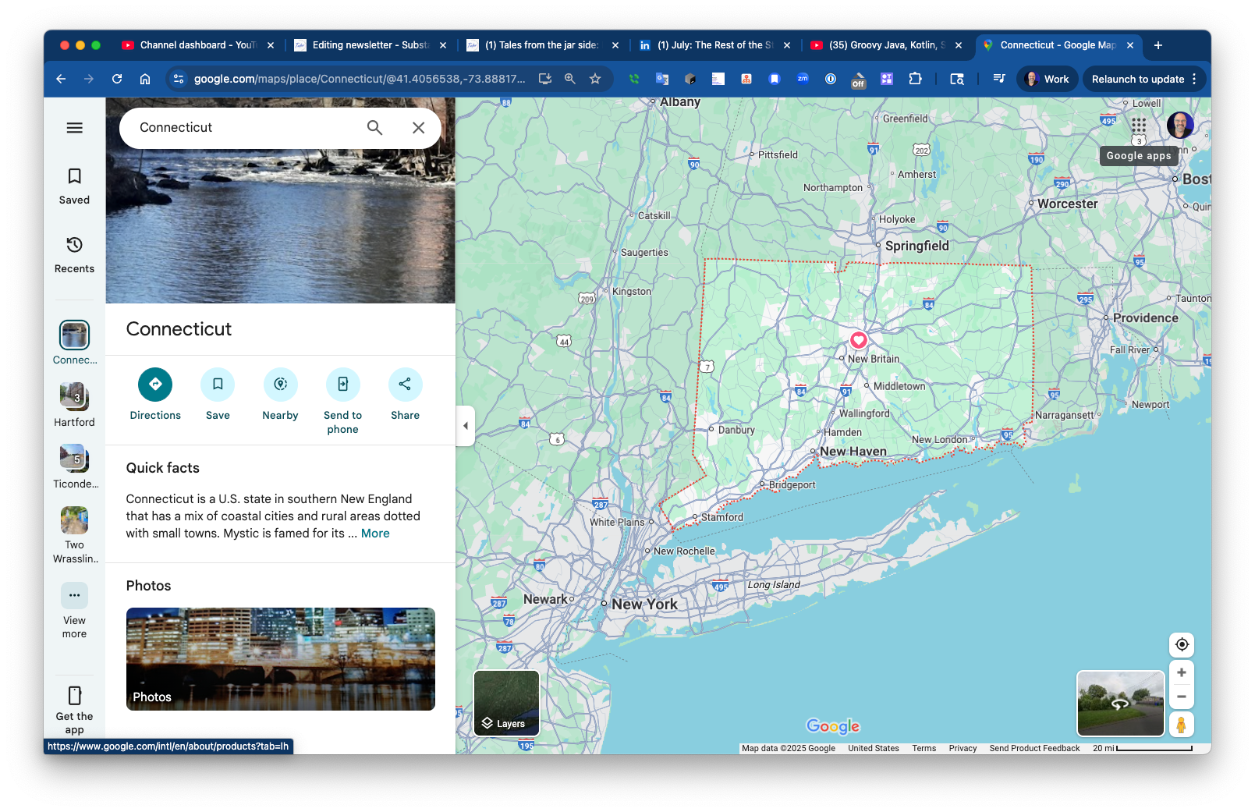Open the Ticonderoga recent thumbnail
This screenshot has height=812, width=1255.
click(x=75, y=466)
